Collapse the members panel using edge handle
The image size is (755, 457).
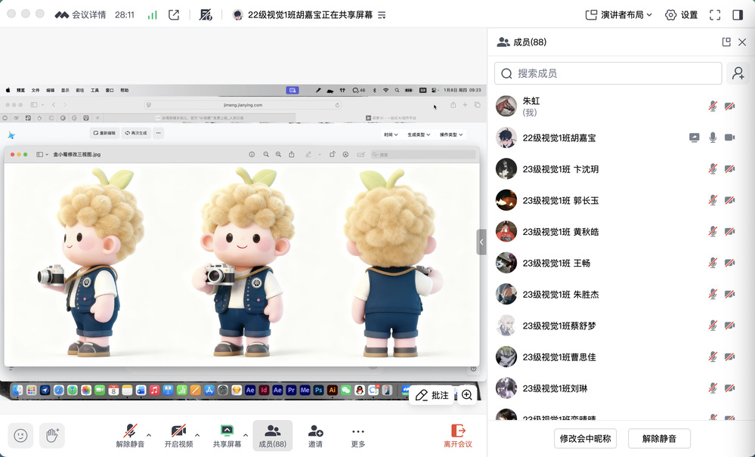(481, 242)
